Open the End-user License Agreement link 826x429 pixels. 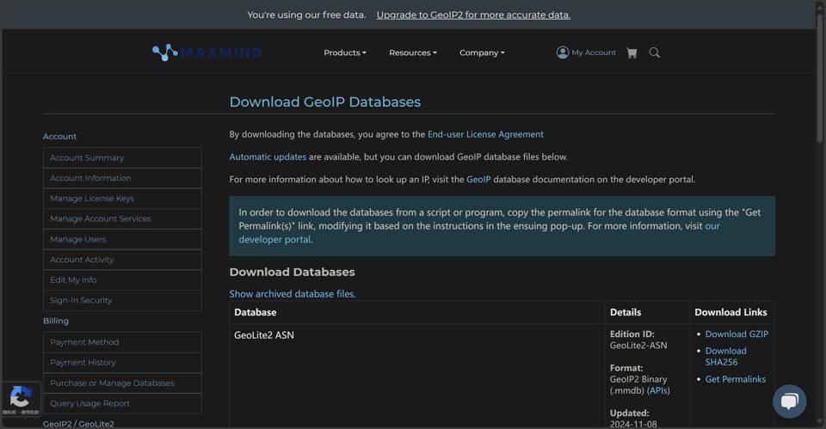tap(485, 134)
